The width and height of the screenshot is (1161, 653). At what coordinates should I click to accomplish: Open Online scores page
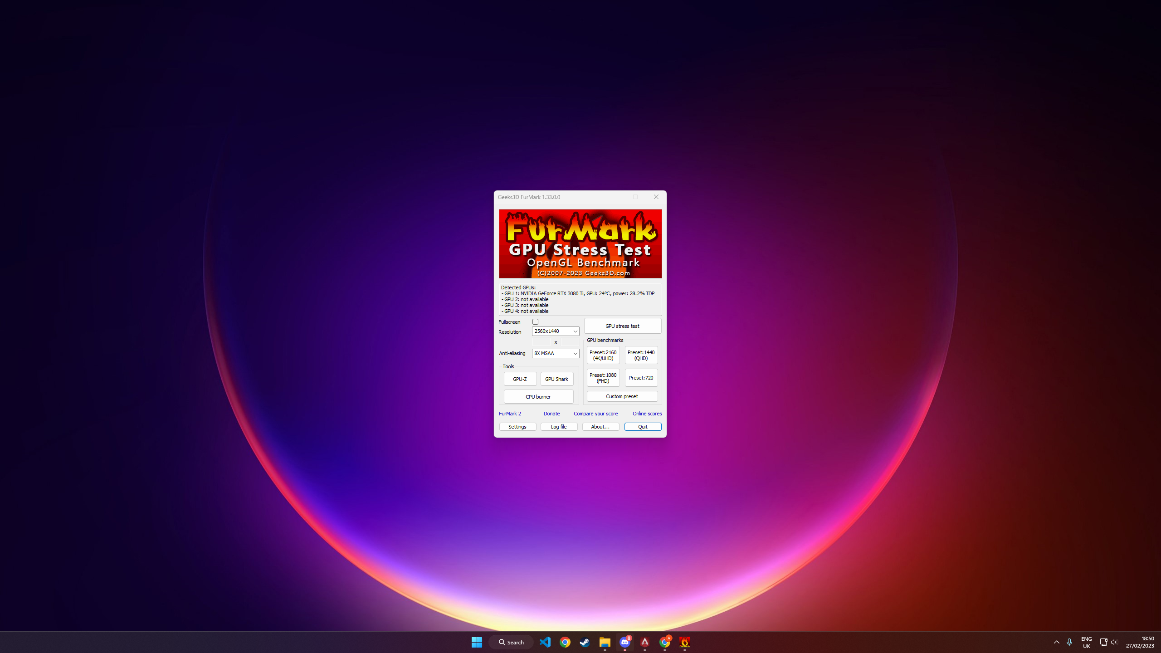647,413
